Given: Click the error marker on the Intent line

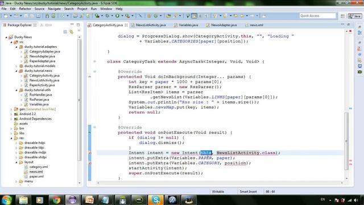Looking at the screenshot, I should point(90,153).
